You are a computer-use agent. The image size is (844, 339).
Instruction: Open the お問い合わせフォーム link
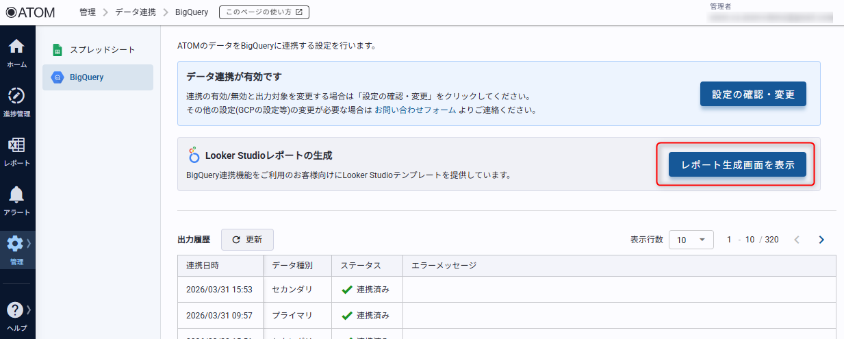point(415,110)
